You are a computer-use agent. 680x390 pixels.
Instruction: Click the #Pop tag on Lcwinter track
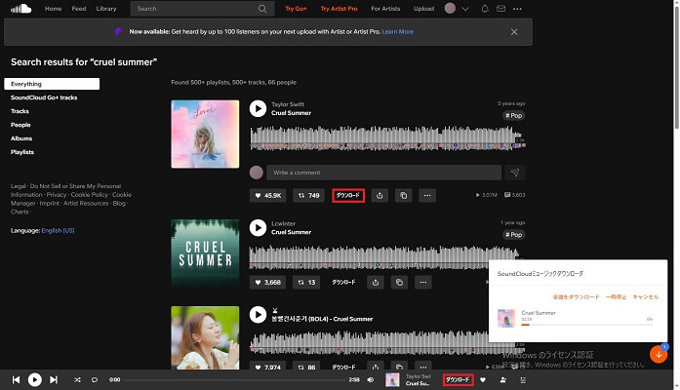click(513, 235)
